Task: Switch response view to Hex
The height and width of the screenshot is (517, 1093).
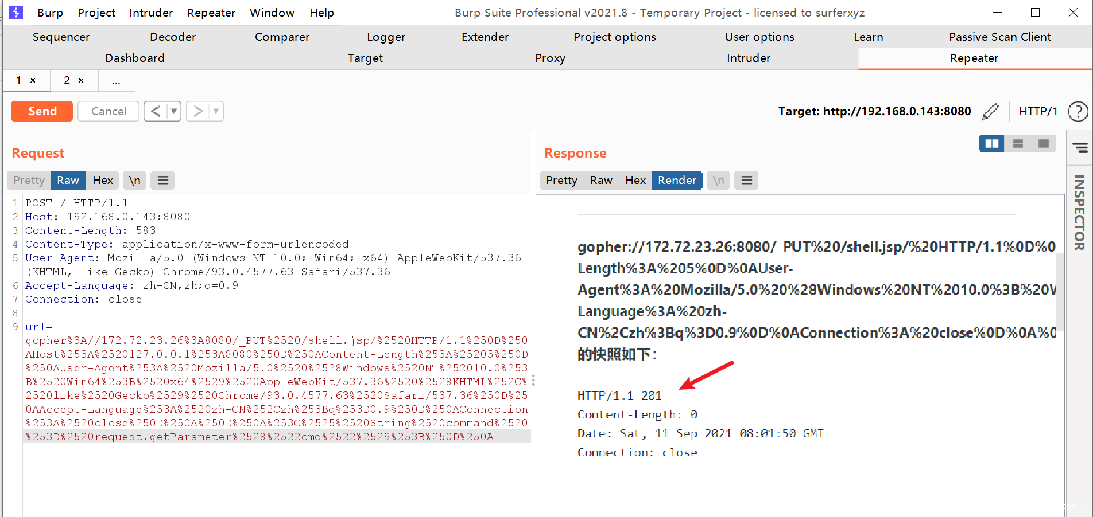Action: point(635,180)
